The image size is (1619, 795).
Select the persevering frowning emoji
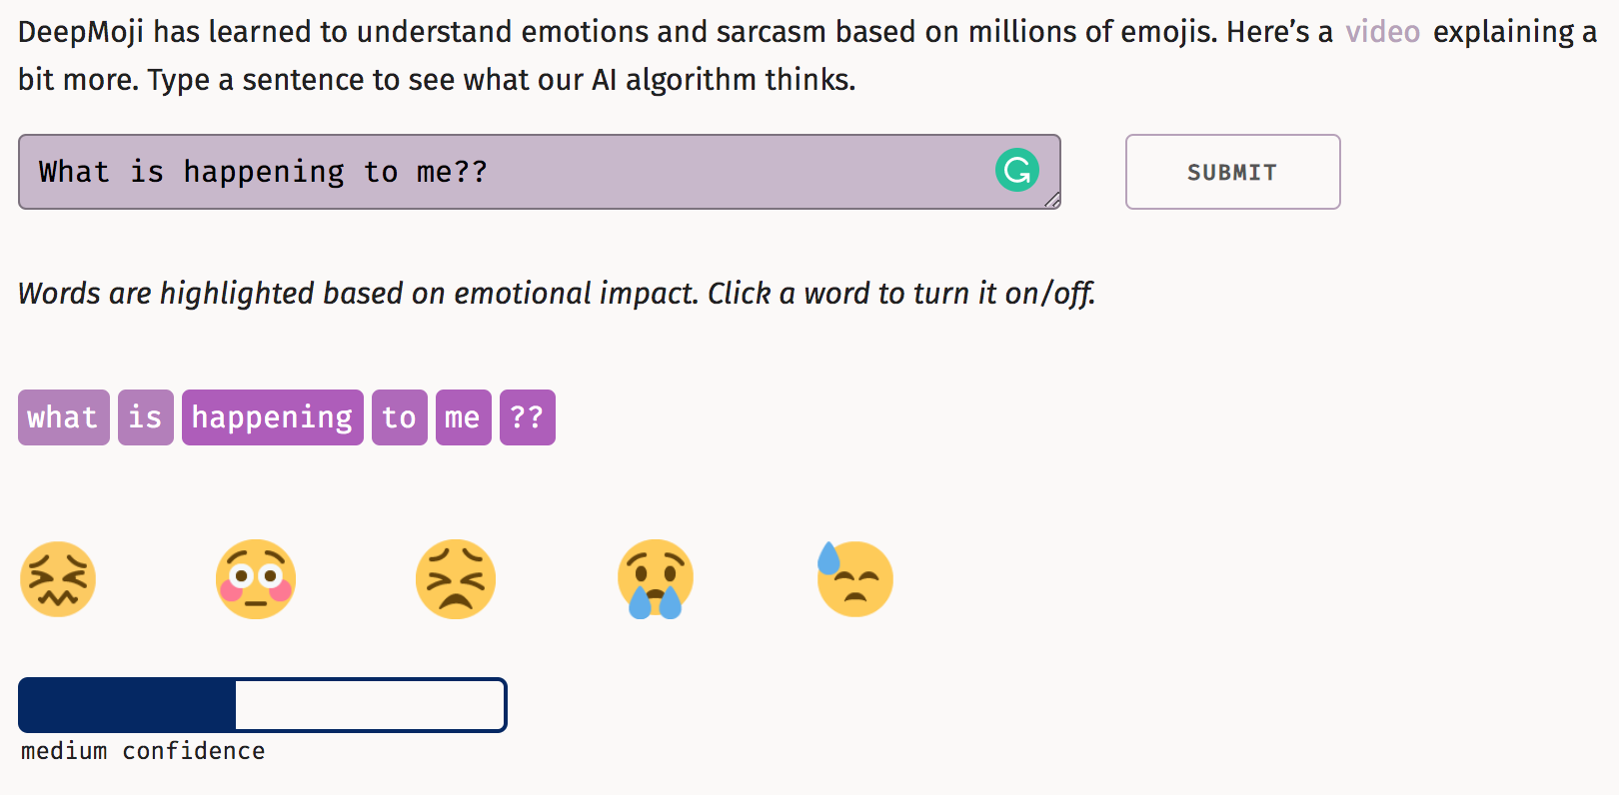point(456,579)
